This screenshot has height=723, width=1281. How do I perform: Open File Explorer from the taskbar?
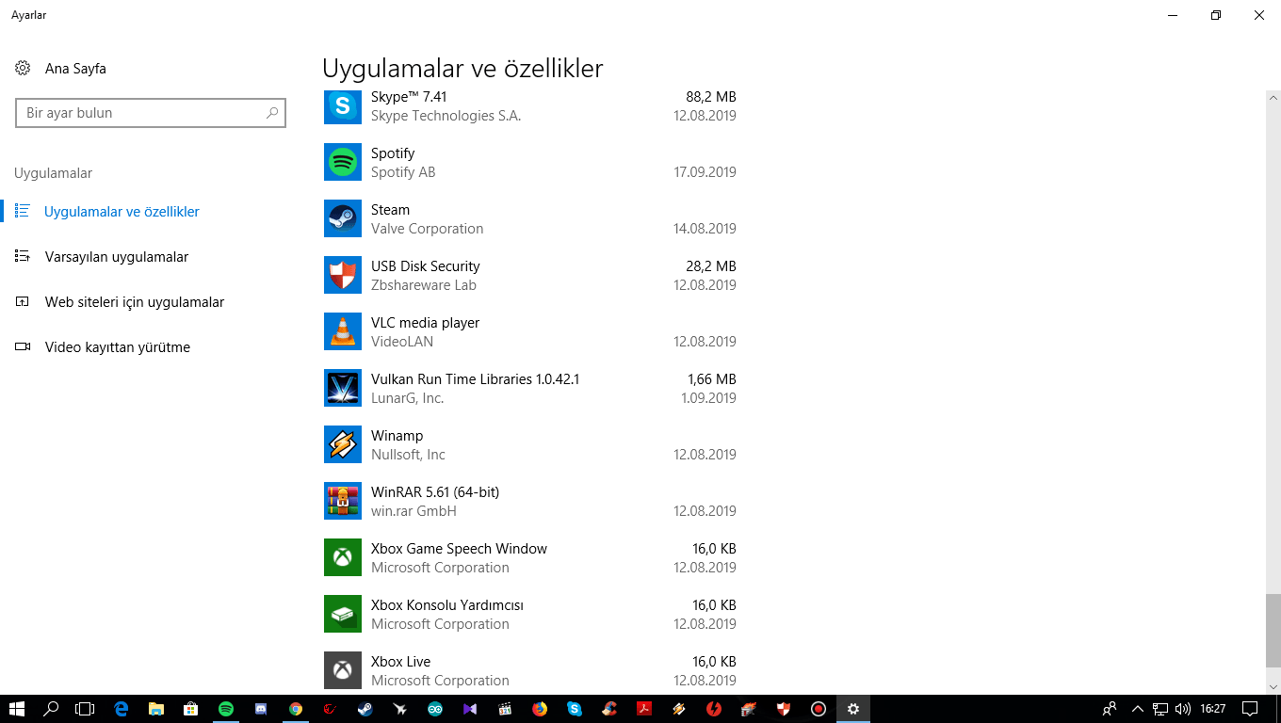pyautogui.click(x=155, y=709)
